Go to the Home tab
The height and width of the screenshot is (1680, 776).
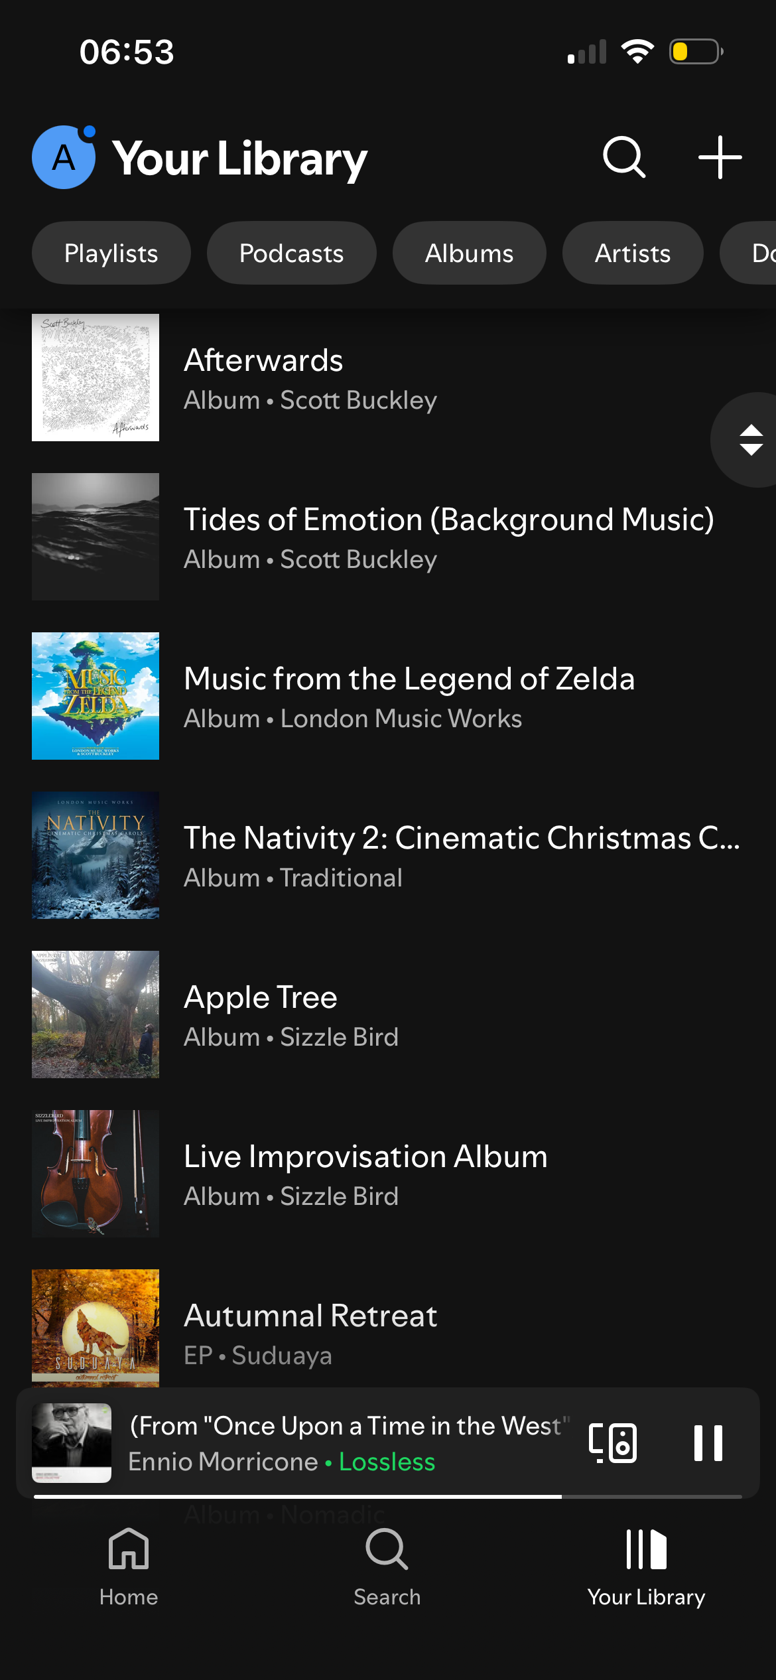point(129,1566)
